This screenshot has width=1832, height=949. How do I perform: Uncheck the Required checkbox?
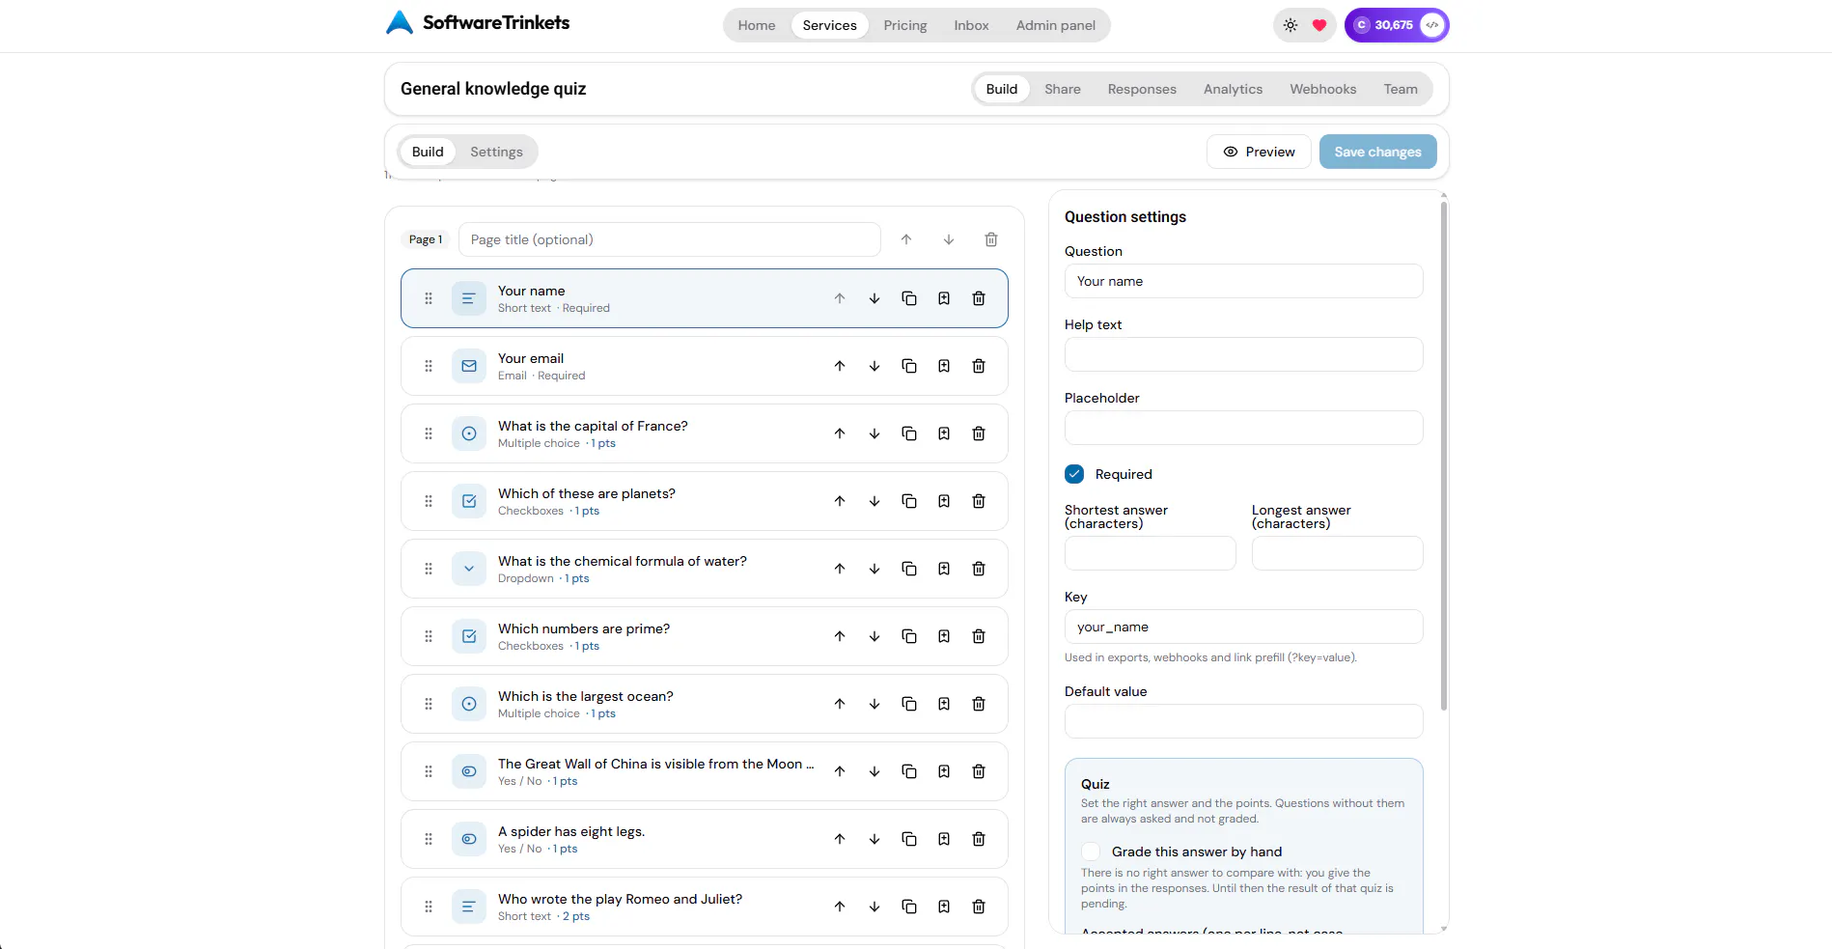(1074, 474)
